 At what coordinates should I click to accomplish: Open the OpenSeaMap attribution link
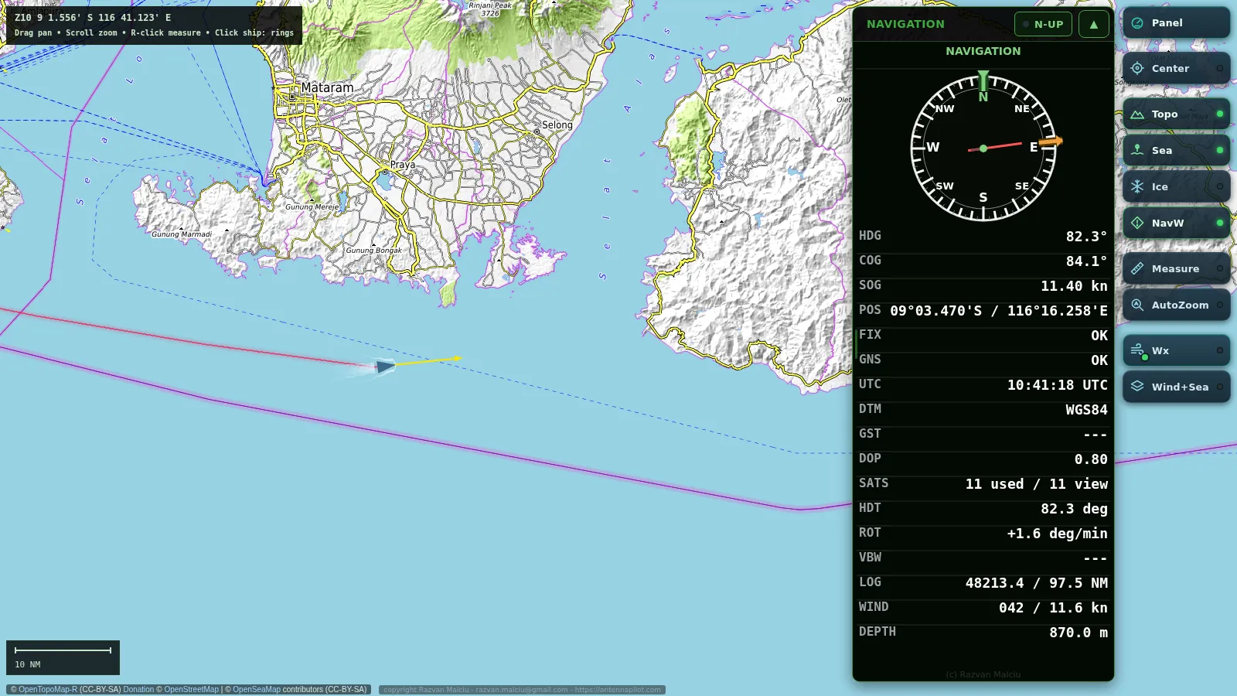click(256, 689)
